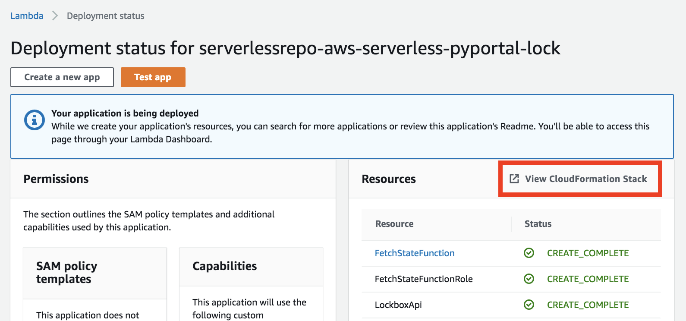Click the green check icon for LockboxApi
The width and height of the screenshot is (686, 321).
pos(529,305)
